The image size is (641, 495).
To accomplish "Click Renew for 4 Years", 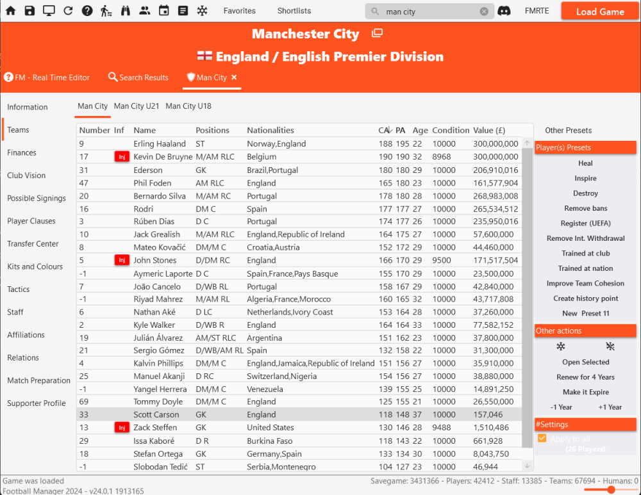I will [x=585, y=377].
